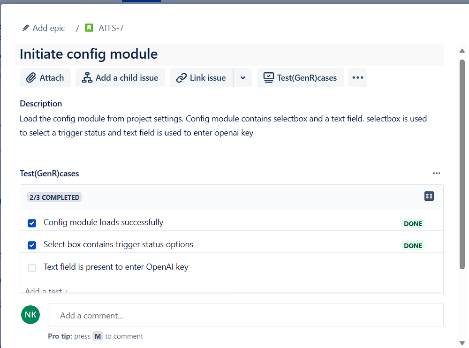The image size is (469, 348).
Task: Click the hierarchy icon on Add a child issue
Action: click(x=86, y=77)
